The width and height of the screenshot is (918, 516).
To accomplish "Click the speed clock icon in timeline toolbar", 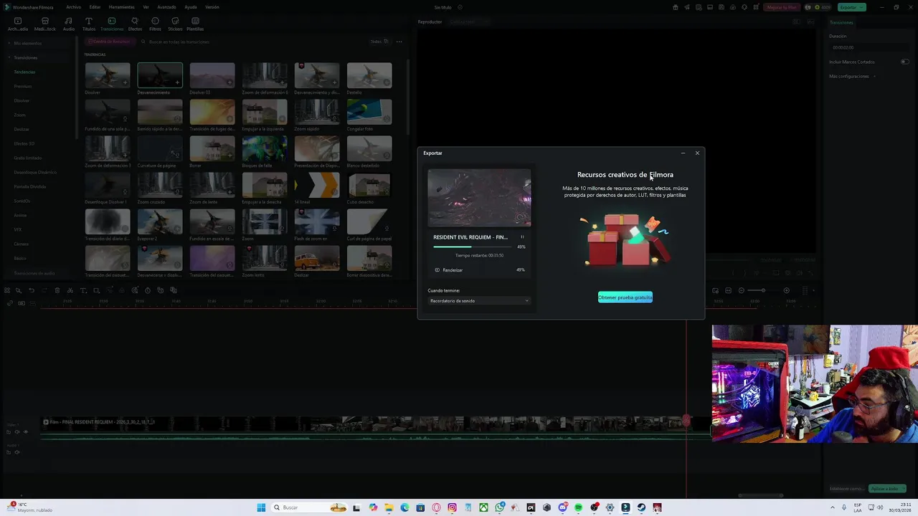I will pos(148,290).
